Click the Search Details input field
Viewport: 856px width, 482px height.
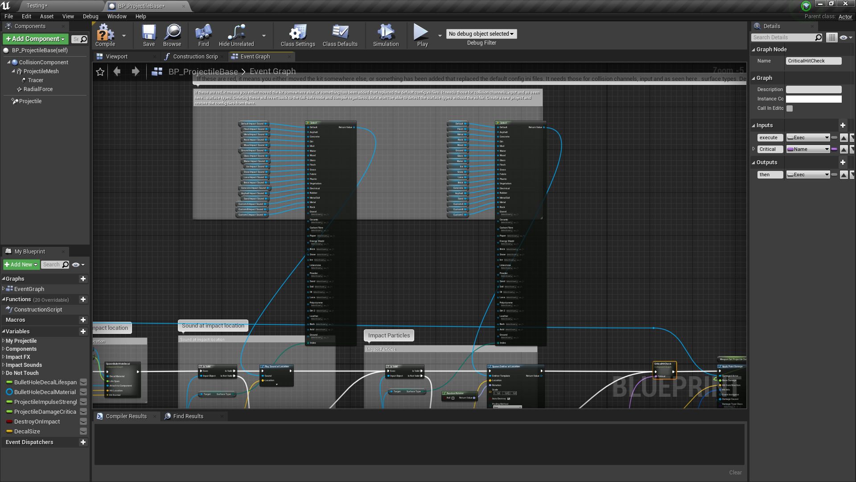pyautogui.click(x=784, y=37)
